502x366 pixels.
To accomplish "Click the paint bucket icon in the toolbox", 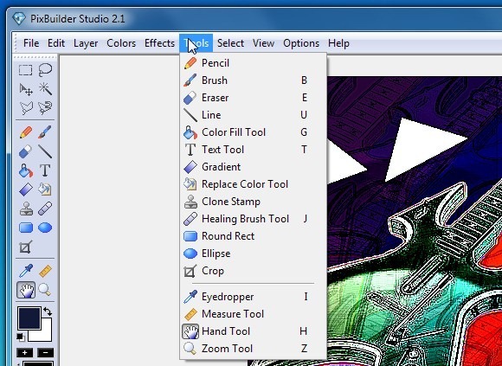I will (26, 170).
